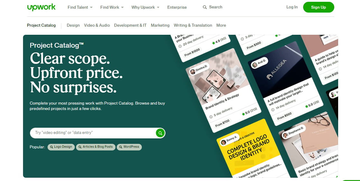Screen dimensions: 360x181
Task: Click Dimitra D. profile avatar
Action: pos(193,72)
